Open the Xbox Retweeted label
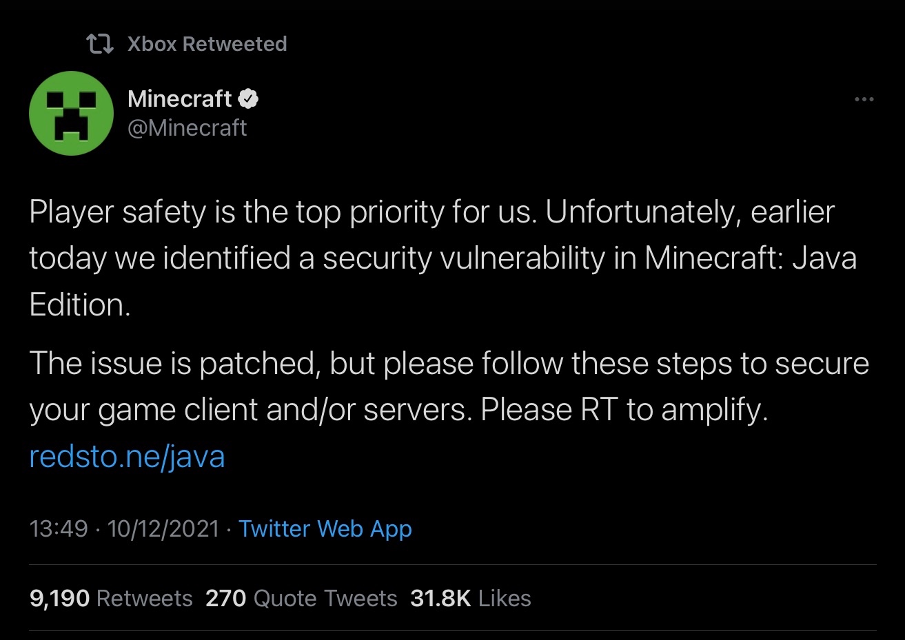Screen dimensions: 905x640 (x=207, y=44)
